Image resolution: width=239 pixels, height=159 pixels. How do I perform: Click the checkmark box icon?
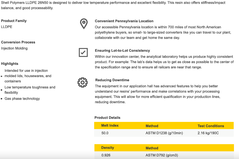pos(83,52)
